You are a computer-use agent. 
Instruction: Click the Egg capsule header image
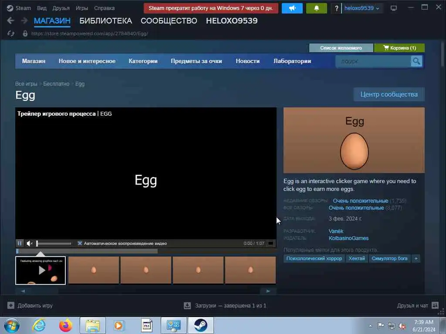click(354, 140)
